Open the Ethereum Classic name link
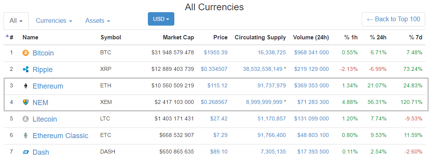433x159 pixels. coord(60,136)
